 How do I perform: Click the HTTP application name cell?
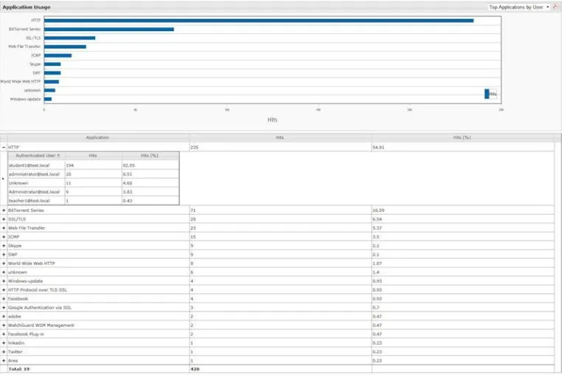coord(98,147)
